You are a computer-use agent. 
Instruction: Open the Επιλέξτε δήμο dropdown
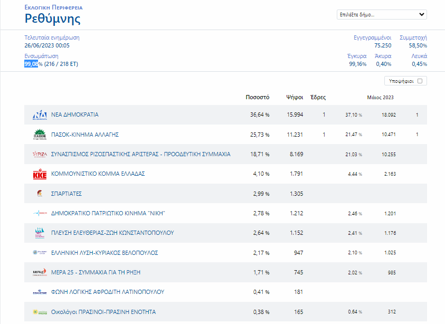pos(382,14)
